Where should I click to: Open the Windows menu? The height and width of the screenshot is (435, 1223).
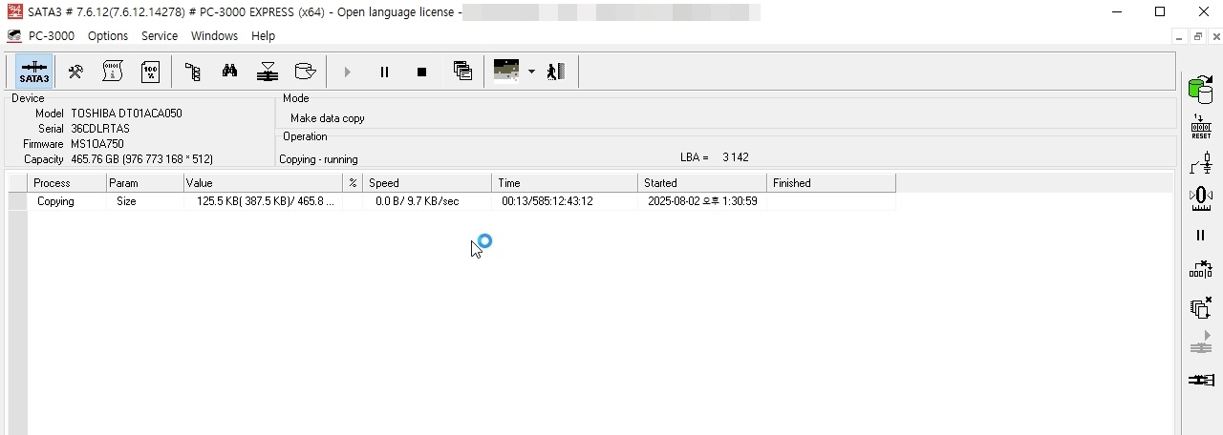pos(214,35)
